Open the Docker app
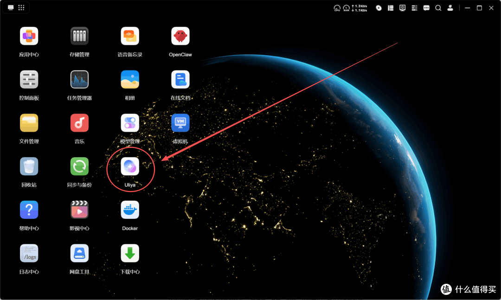This screenshot has width=501, height=300. (x=130, y=210)
